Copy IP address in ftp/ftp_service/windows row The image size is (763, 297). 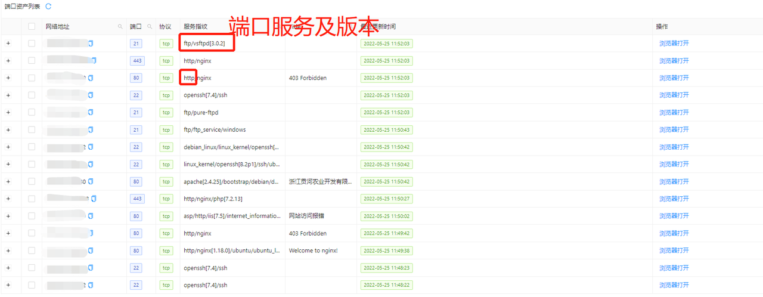click(x=91, y=129)
